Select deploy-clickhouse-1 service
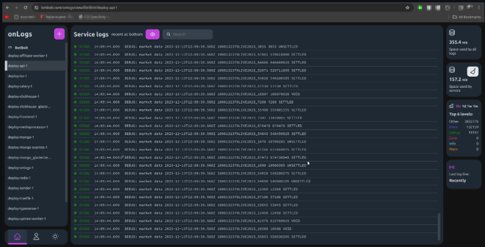 point(24,96)
